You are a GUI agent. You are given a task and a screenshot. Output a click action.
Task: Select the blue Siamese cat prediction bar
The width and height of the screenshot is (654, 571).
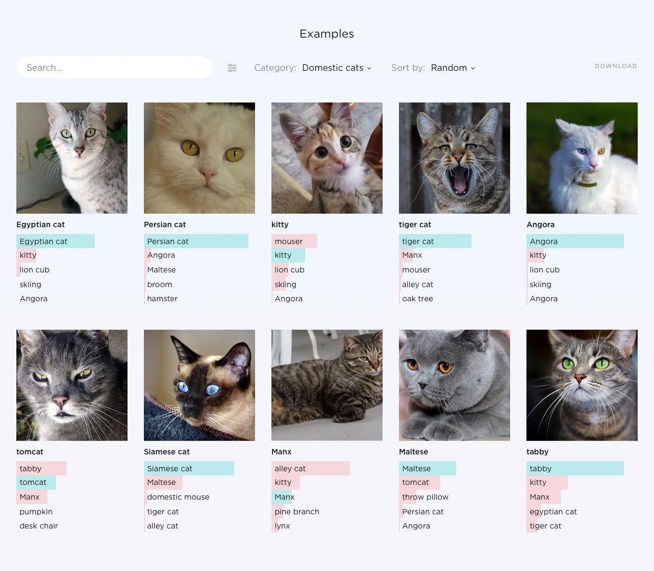[x=189, y=469]
